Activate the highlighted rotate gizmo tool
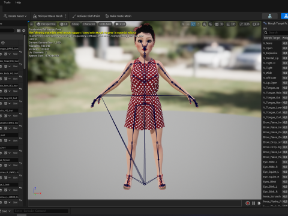The height and width of the screenshot is (216, 288). click(x=193, y=24)
